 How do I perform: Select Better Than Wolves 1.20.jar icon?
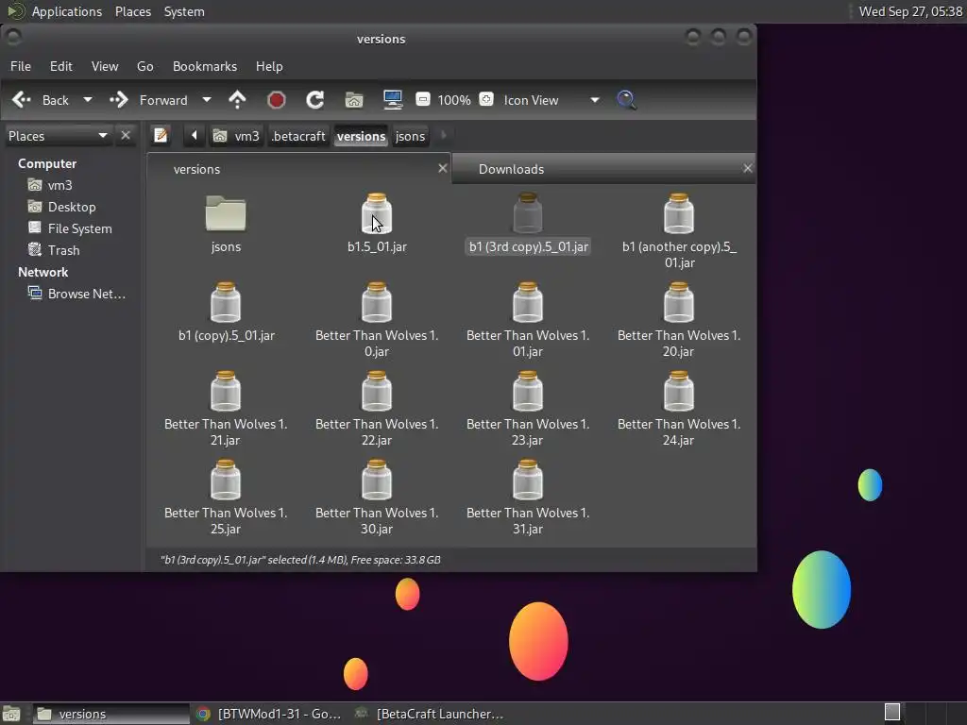(679, 302)
